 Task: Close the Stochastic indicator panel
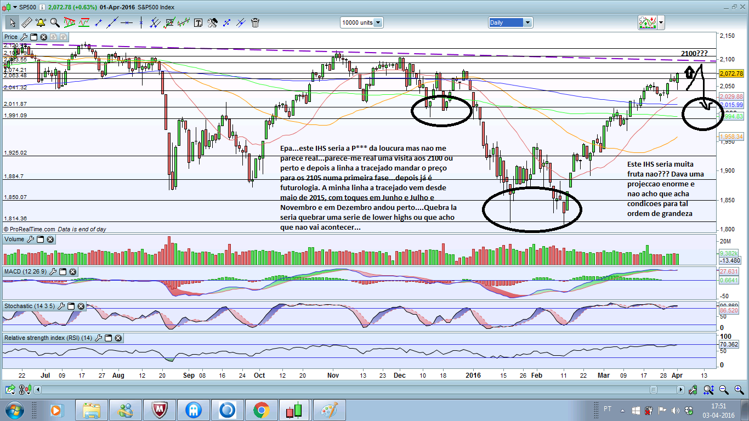pos(81,305)
